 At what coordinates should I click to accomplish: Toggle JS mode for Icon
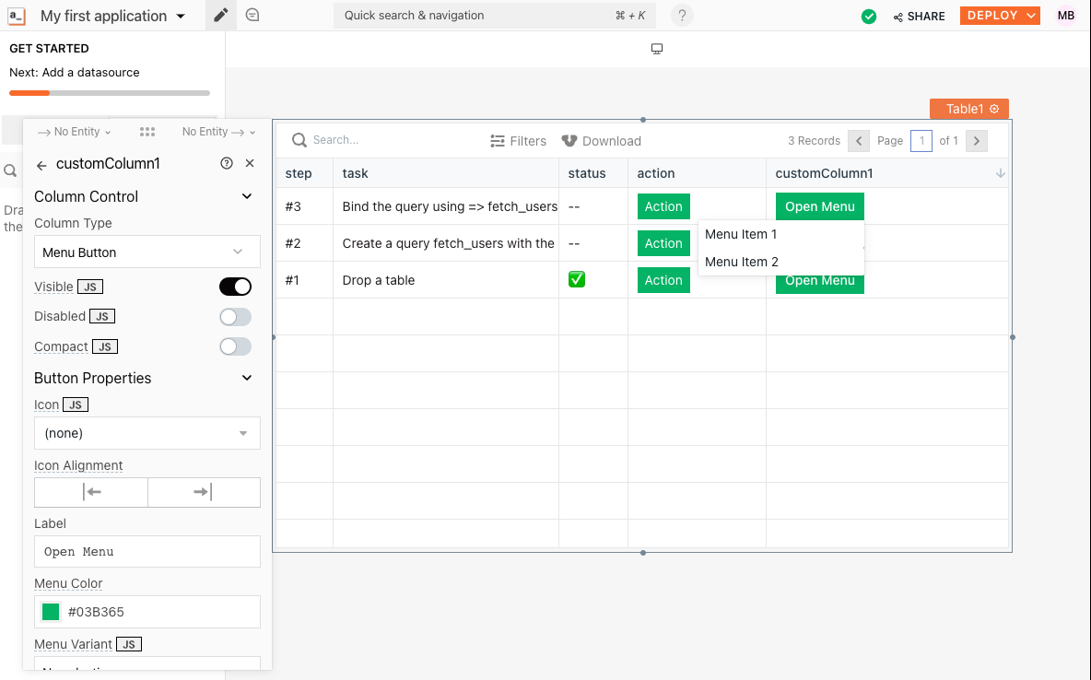click(76, 404)
